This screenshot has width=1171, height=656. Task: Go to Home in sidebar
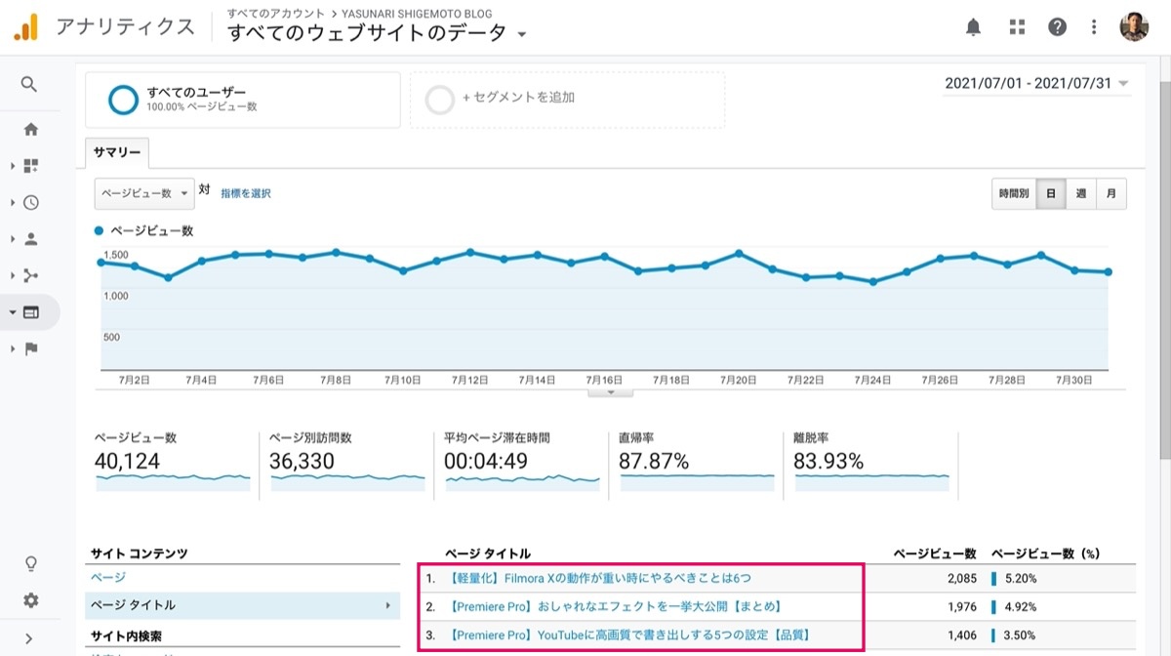coord(31,129)
